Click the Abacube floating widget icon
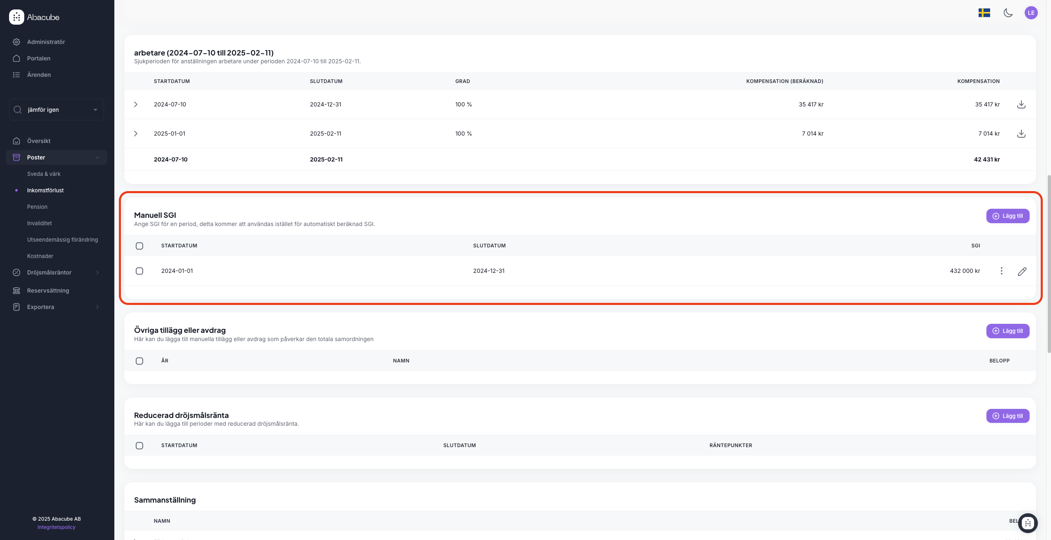Viewport: 1051px width, 540px height. 1028,523
